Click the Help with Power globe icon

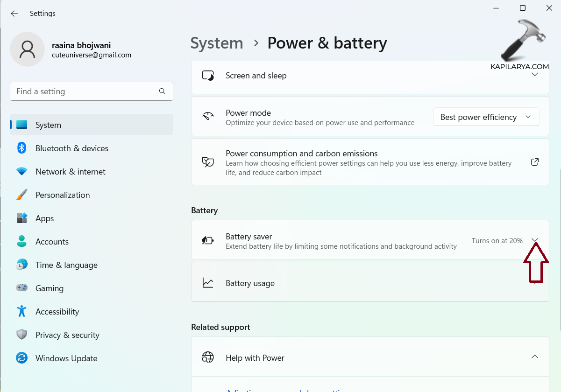coord(208,357)
